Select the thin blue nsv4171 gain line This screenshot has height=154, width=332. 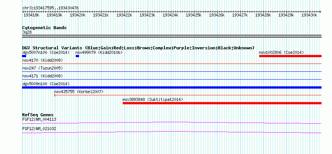172,79
